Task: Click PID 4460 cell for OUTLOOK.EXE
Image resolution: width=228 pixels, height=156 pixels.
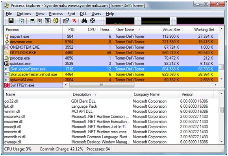Action: pos(69,53)
